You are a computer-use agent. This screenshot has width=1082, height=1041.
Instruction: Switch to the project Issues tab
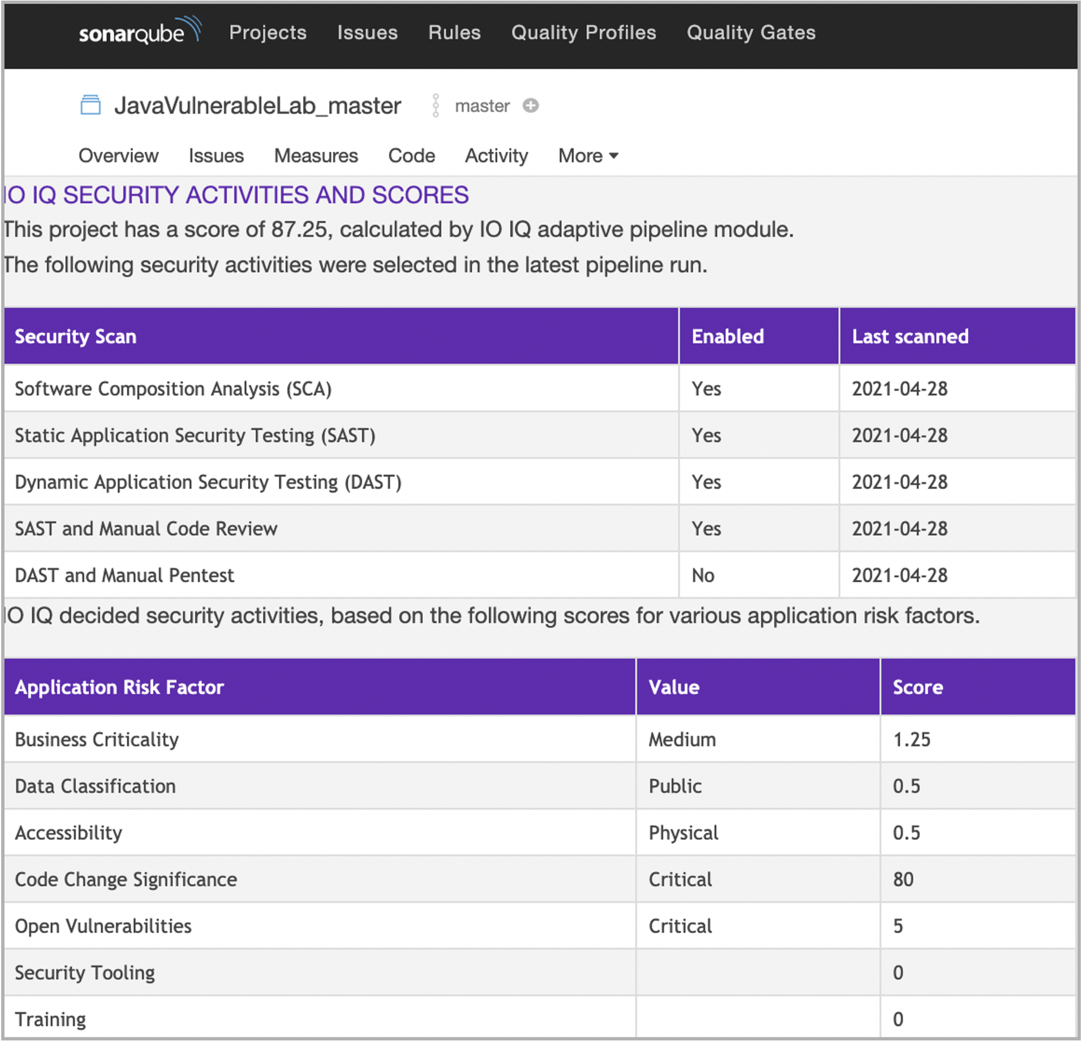click(216, 155)
